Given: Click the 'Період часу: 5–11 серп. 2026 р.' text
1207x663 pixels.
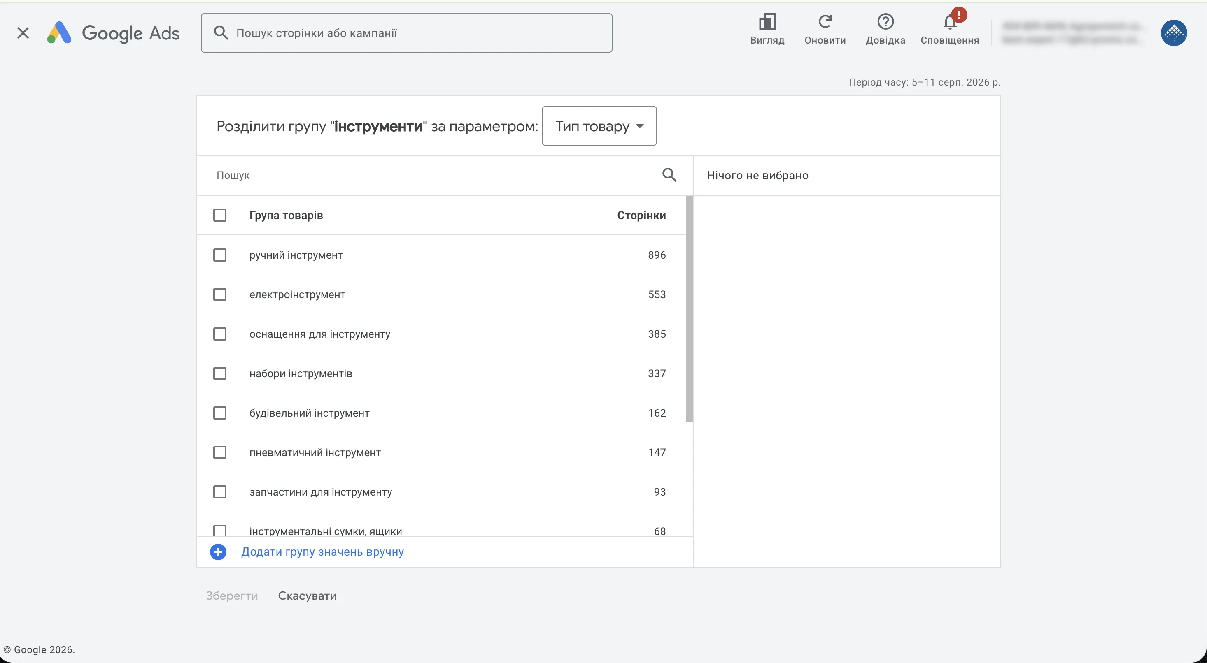Looking at the screenshot, I should click(x=925, y=82).
